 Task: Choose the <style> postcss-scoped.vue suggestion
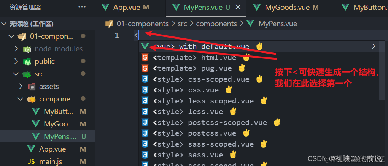coord(258,123)
